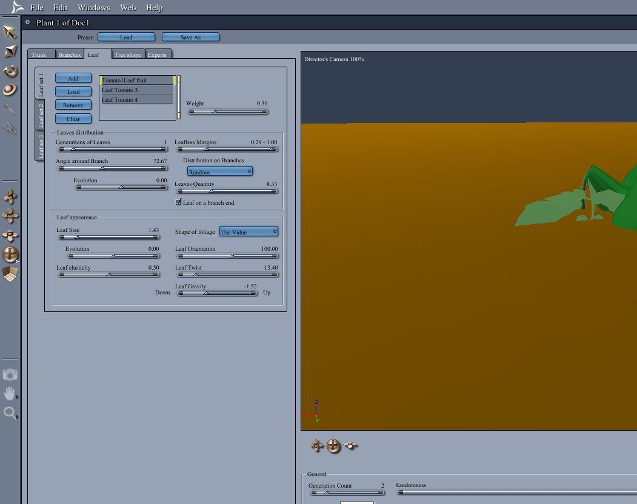This screenshot has height=504, width=637.
Task: Adjust the Generations of Leaves slider
Action: click(113, 149)
